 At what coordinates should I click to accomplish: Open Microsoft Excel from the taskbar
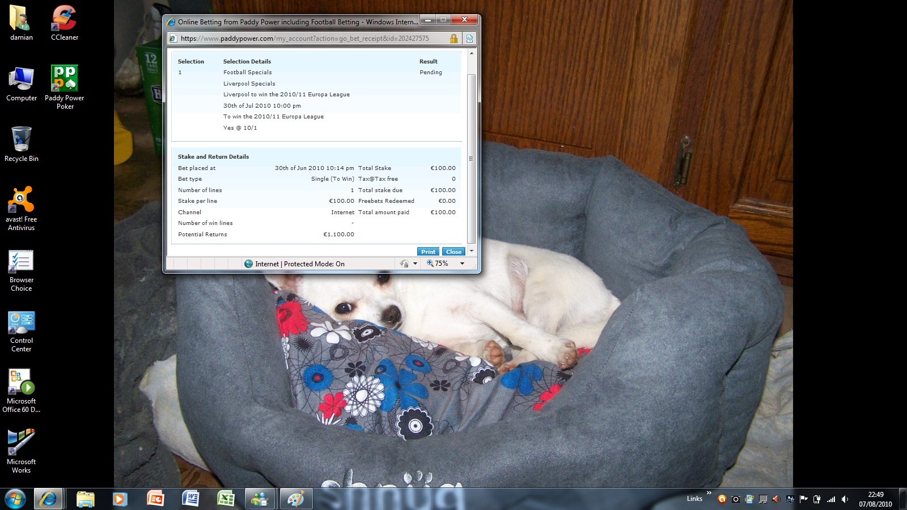tap(226, 499)
